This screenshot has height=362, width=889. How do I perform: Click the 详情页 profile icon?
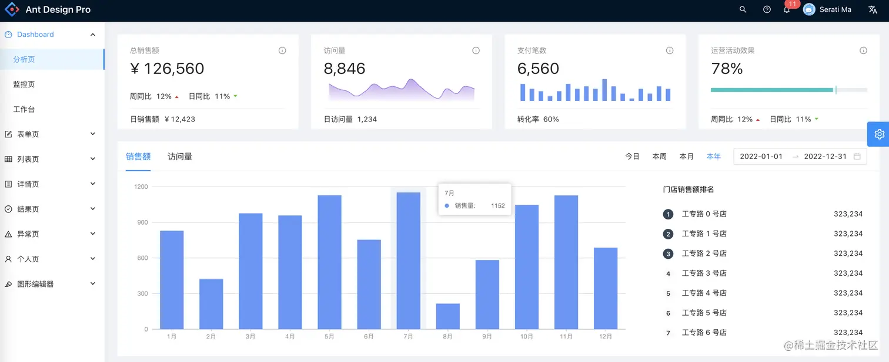[x=8, y=184]
